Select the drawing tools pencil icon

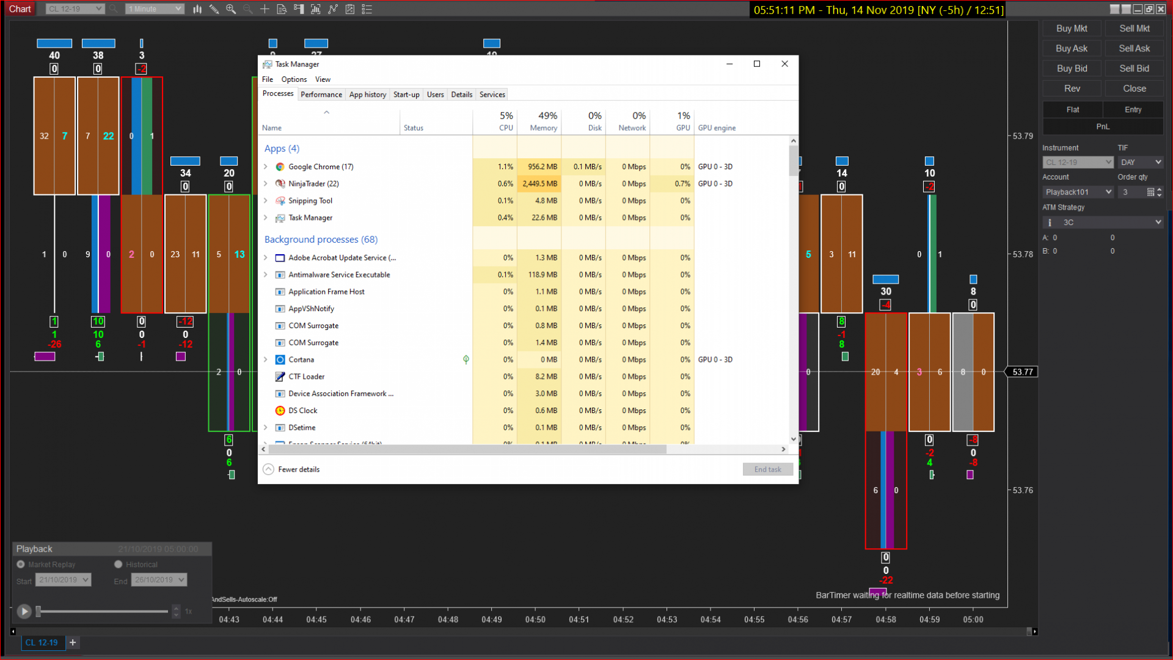[x=214, y=9]
